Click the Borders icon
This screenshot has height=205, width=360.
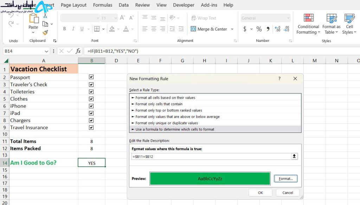click(x=97, y=29)
